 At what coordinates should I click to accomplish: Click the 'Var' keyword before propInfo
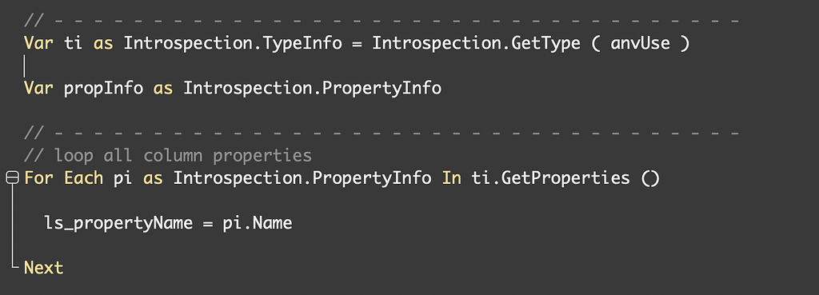coord(38,88)
